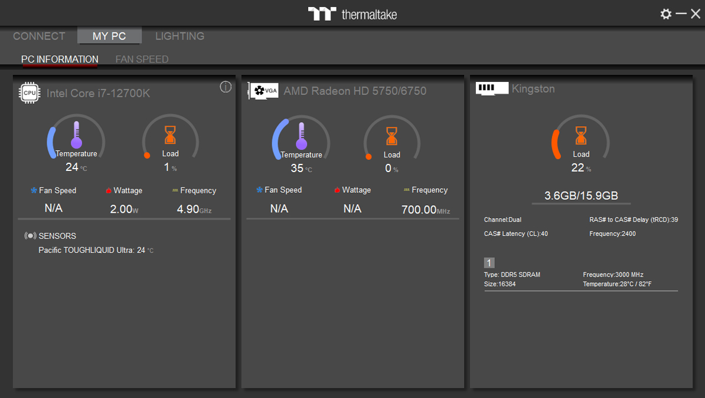Screen dimensions: 705x398
Task: Click the CPU chip icon
Action: coord(30,93)
